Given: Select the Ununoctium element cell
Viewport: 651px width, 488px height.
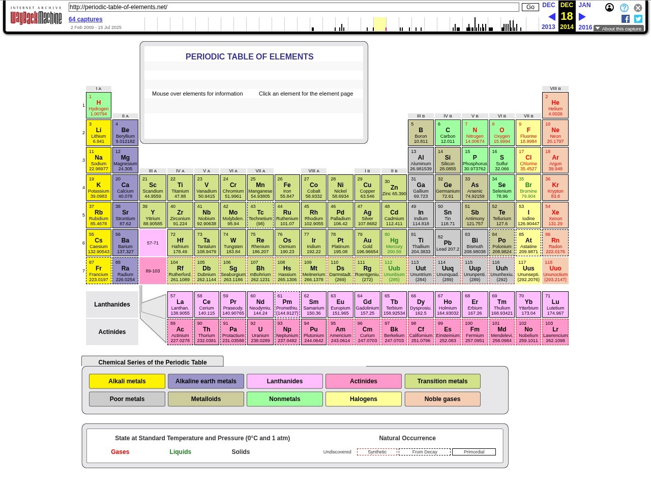Looking at the screenshot, I should tap(555, 270).
